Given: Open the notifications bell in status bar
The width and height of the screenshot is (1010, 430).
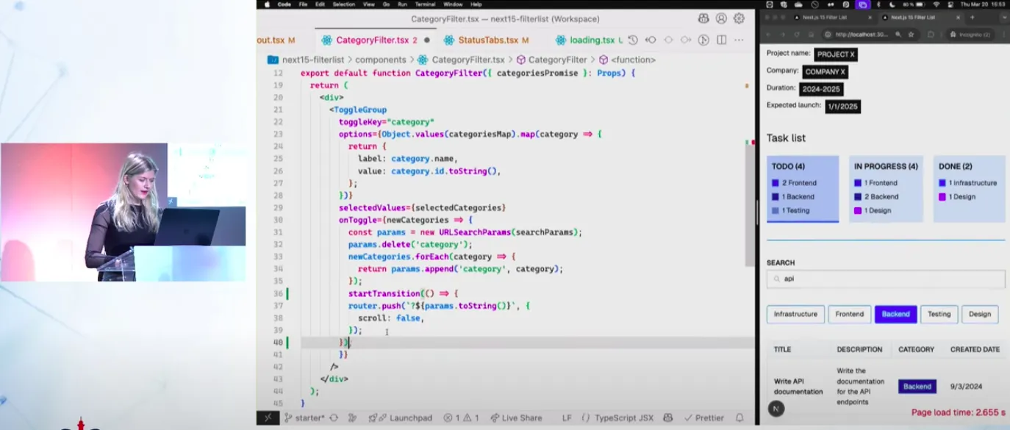Looking at the screenshot, I should point(739,418).
